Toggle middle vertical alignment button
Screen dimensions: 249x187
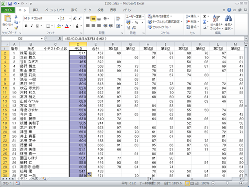click(93, 19)
